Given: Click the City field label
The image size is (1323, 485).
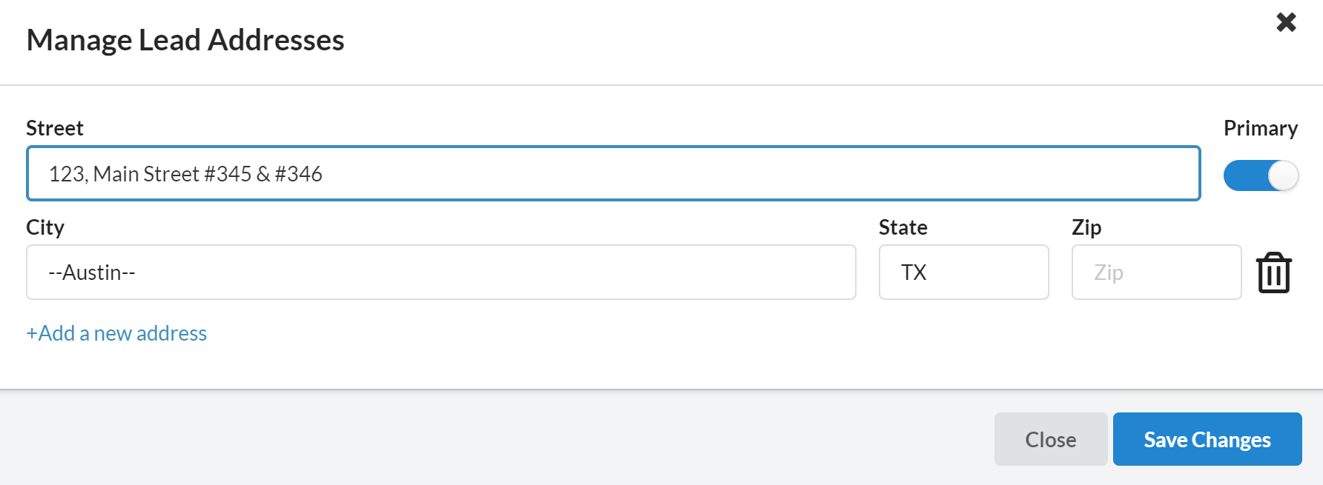Looking at the screenshot, I should point(45,227).
